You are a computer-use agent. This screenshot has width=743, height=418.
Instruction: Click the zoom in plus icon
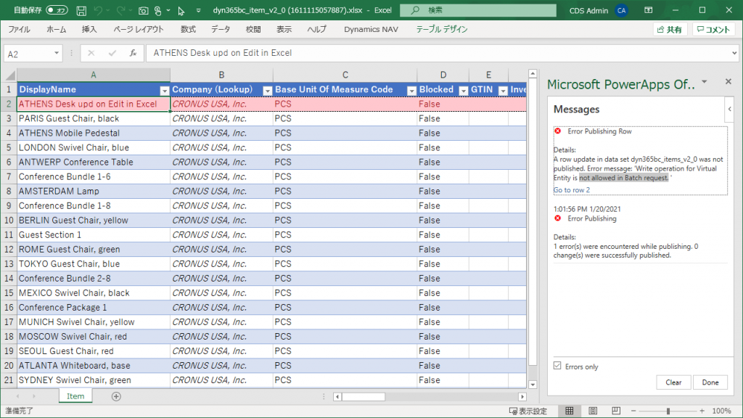(702, 411)
